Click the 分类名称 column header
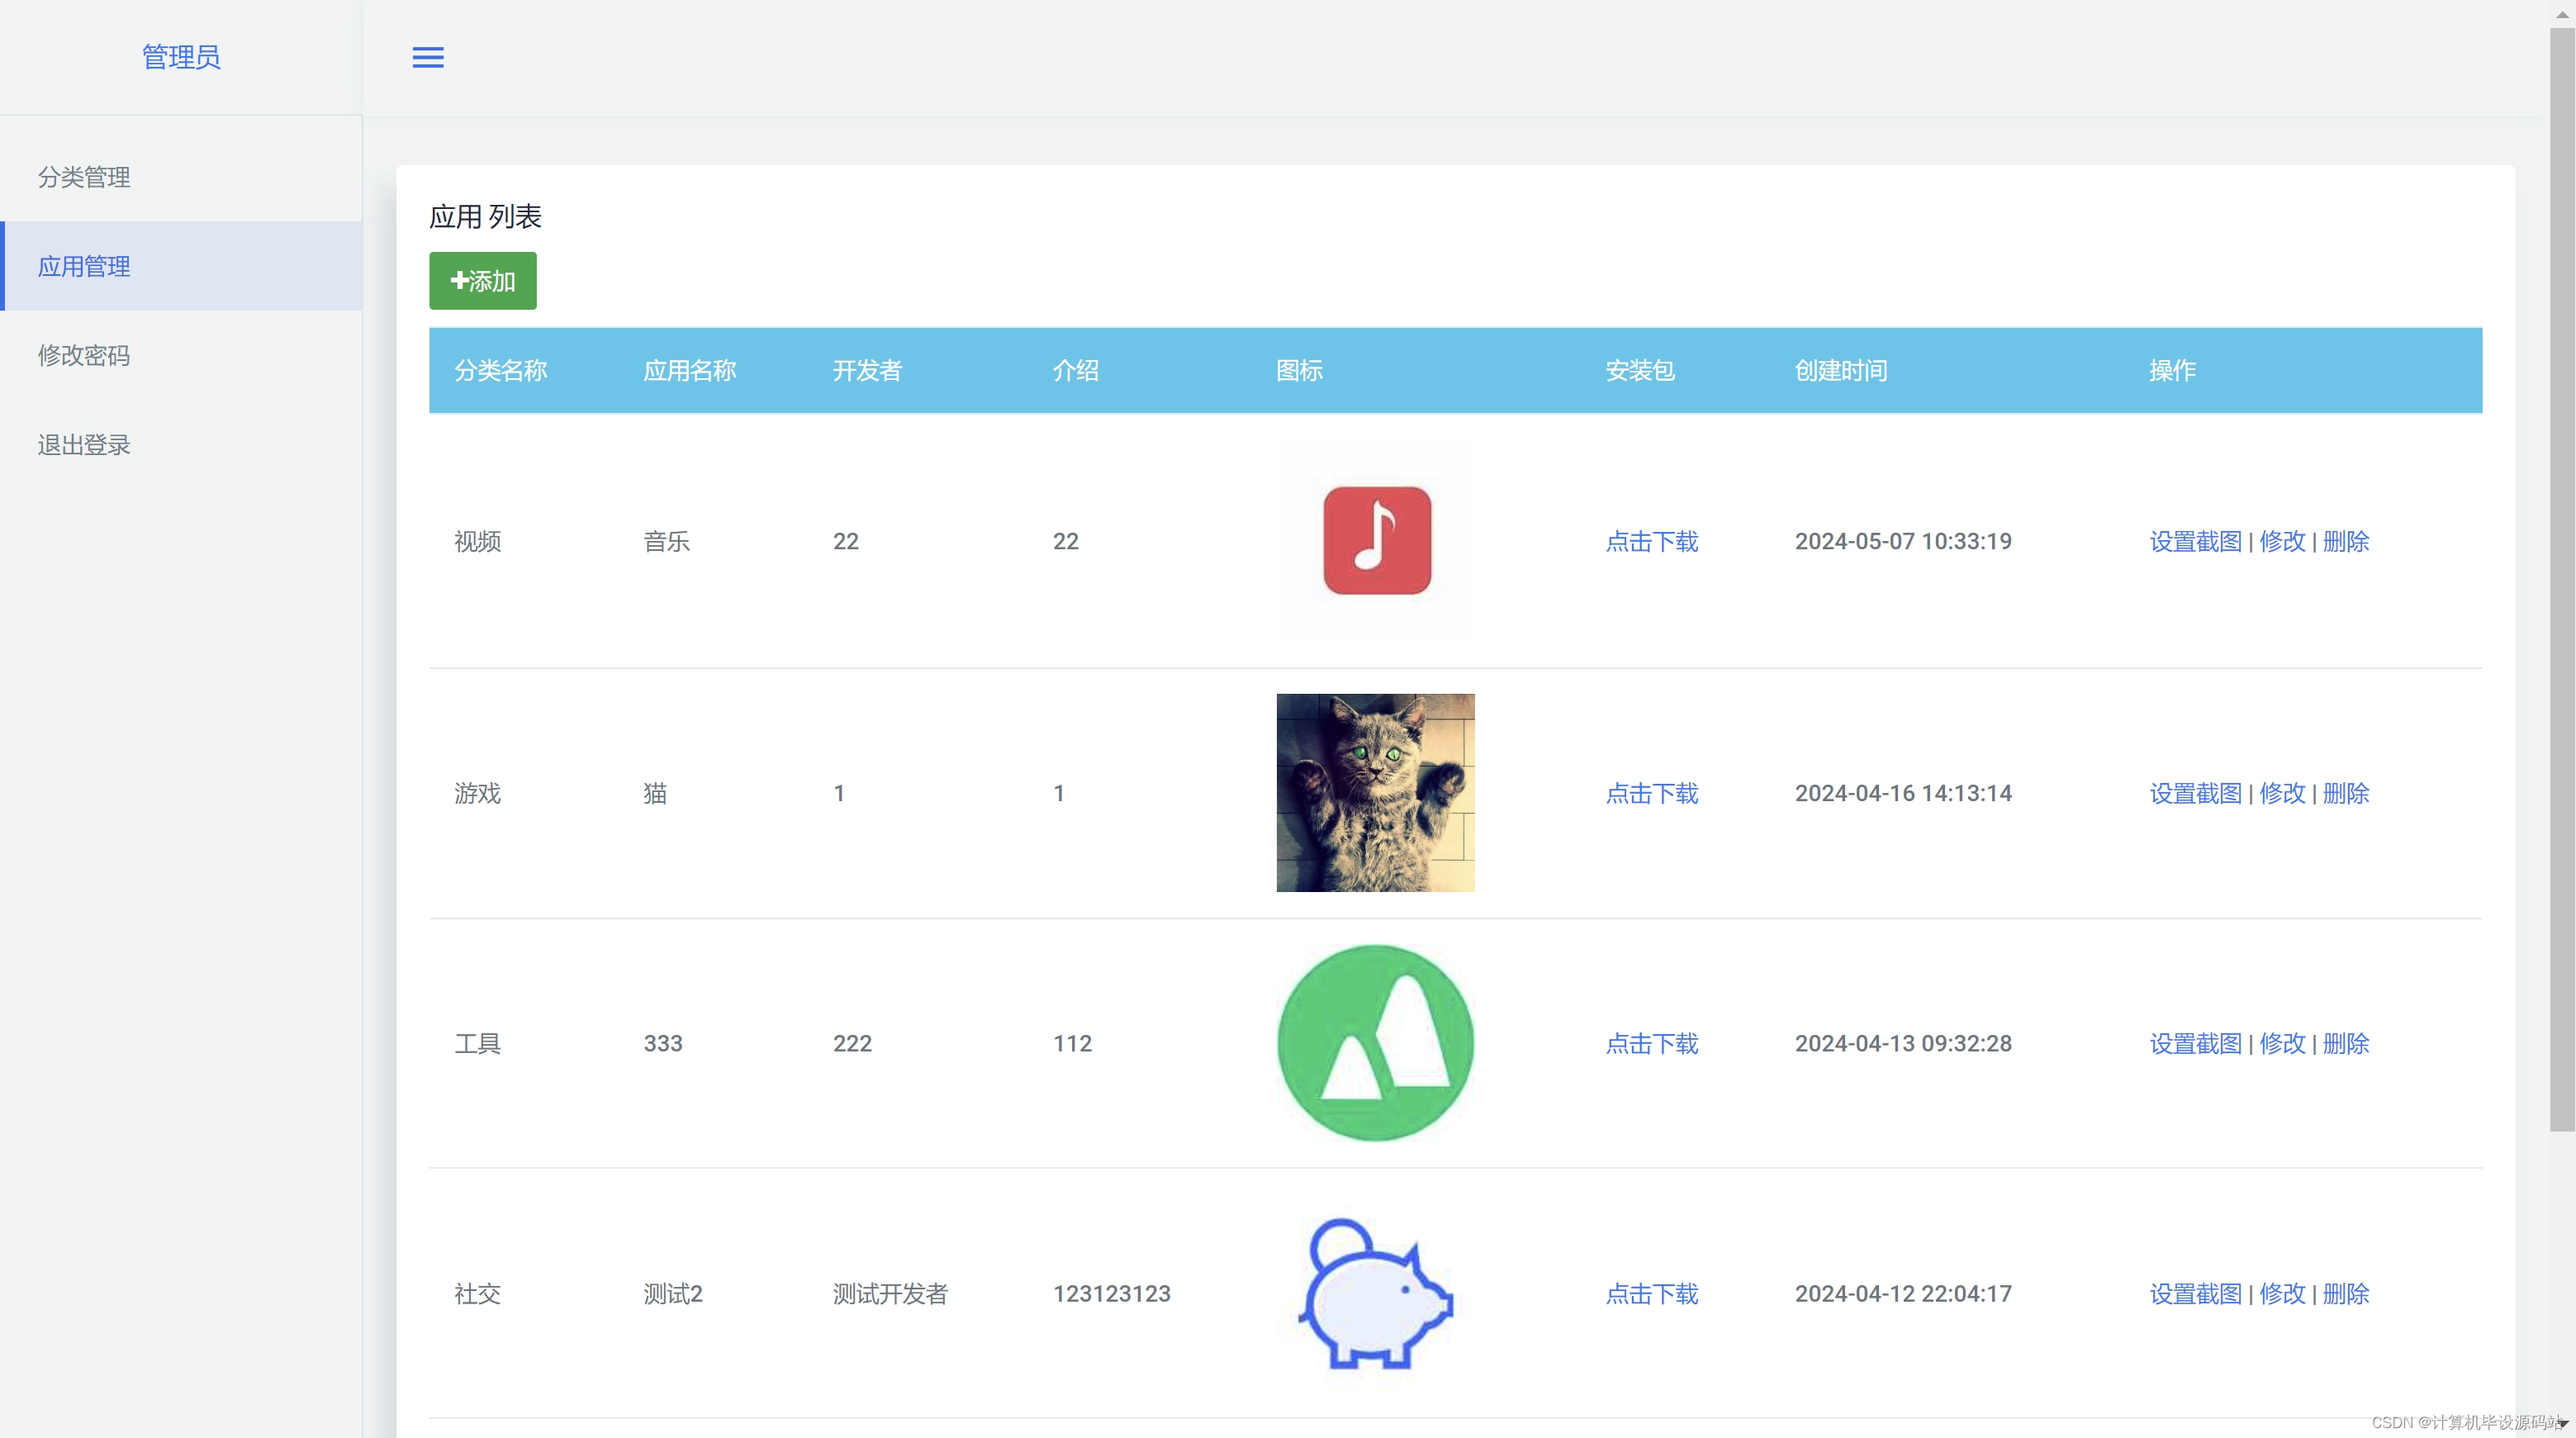 pos(501,370)
